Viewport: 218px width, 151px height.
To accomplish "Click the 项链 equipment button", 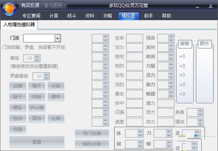I will point(37,97).
